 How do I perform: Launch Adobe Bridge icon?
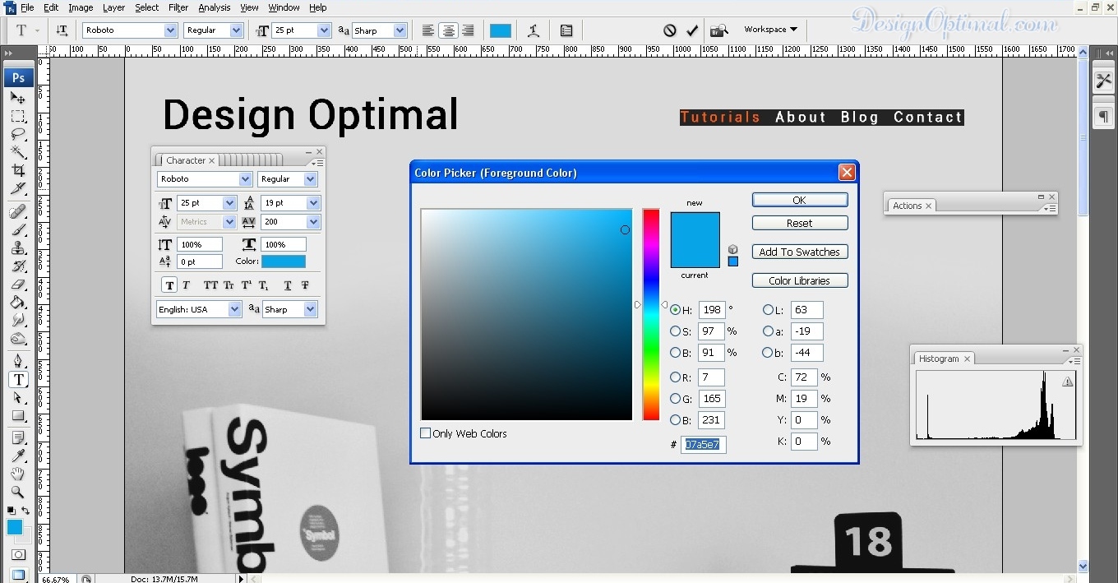(718, 30)
